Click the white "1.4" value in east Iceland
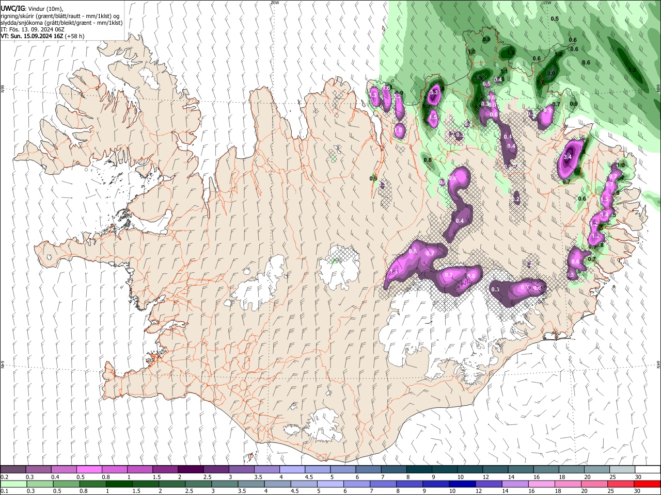The width and height of the screenshot is (661, 495). coord(604,214)
